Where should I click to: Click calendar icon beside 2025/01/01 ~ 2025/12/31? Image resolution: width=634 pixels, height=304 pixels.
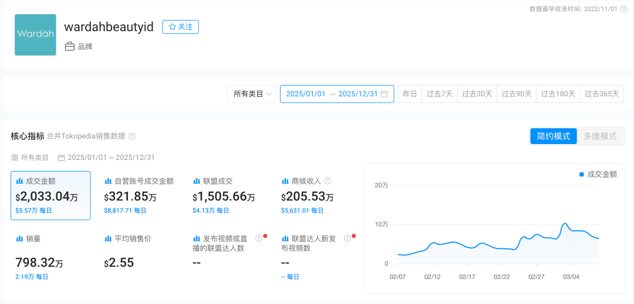[62, 157]
